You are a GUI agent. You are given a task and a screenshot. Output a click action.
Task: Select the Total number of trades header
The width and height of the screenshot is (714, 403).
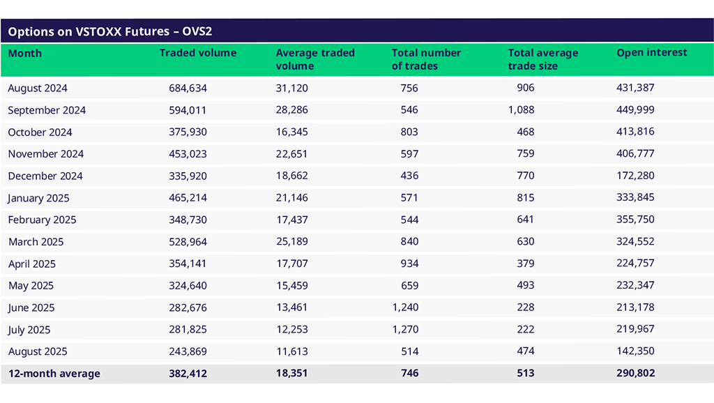[x=426, y=59]
